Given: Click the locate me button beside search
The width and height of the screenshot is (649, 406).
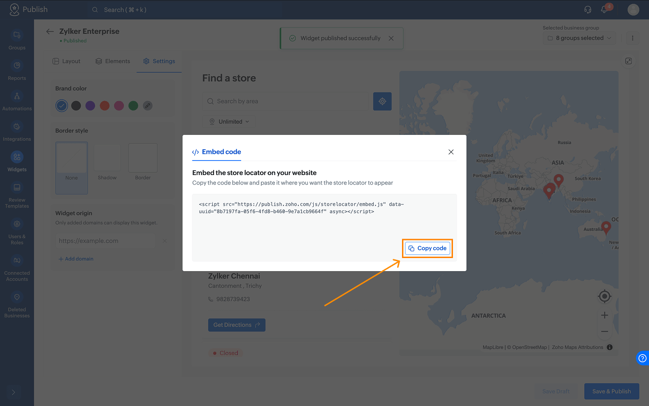Looking at the screenshot, I should 382,101.
